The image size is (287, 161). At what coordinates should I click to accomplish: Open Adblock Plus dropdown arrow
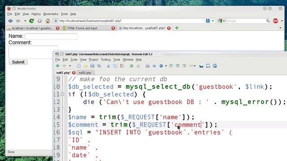pos(282,21)
